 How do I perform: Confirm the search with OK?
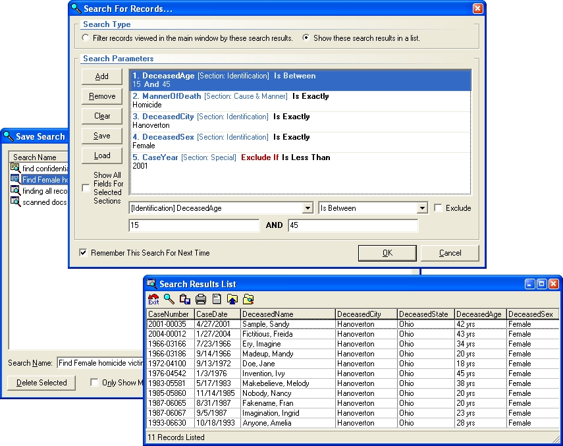point(387,253)
